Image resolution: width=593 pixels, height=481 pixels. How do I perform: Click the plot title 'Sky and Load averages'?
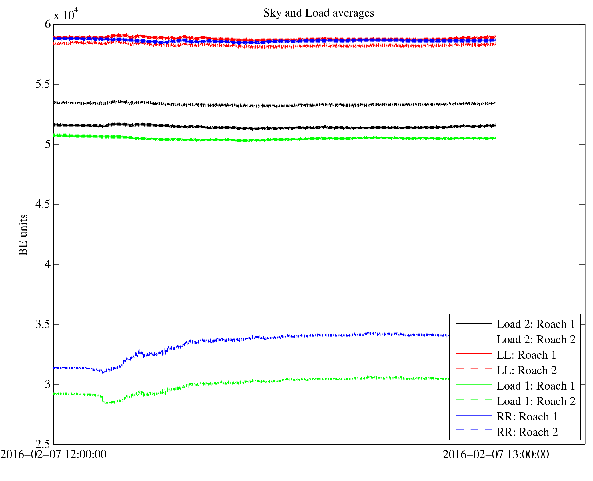tap(318, 13)
